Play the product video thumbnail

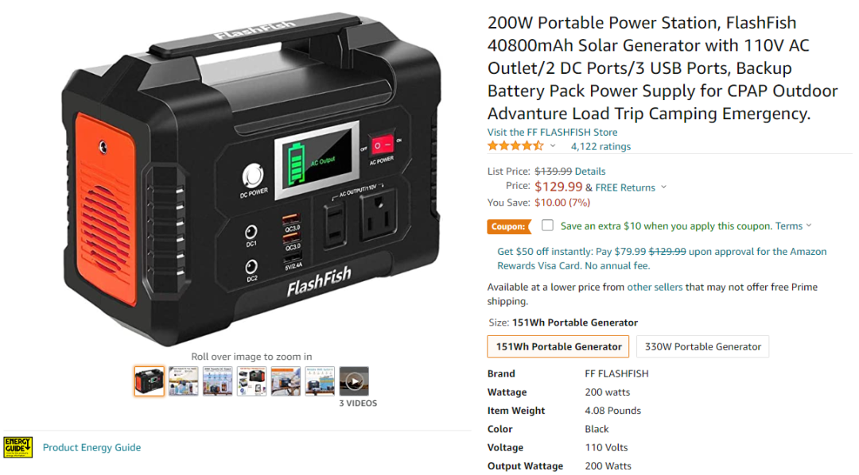click(x=354, y=381)
